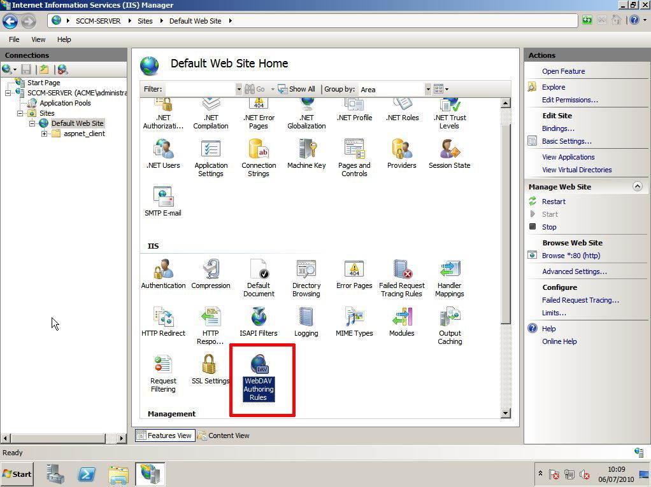This screenshot has height=487, width=651.
Task: Open the Compression feature icon
Action: 210,274
